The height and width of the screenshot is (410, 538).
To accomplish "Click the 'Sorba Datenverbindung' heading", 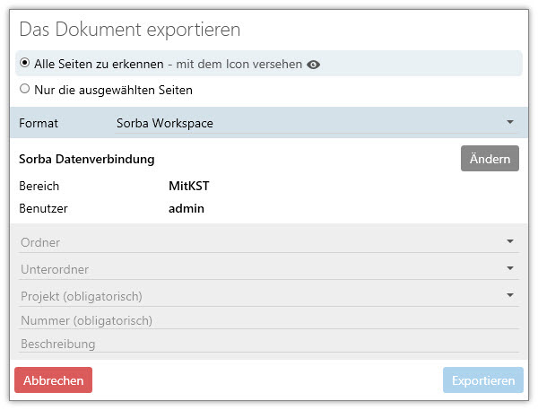I will pos(87,159).
